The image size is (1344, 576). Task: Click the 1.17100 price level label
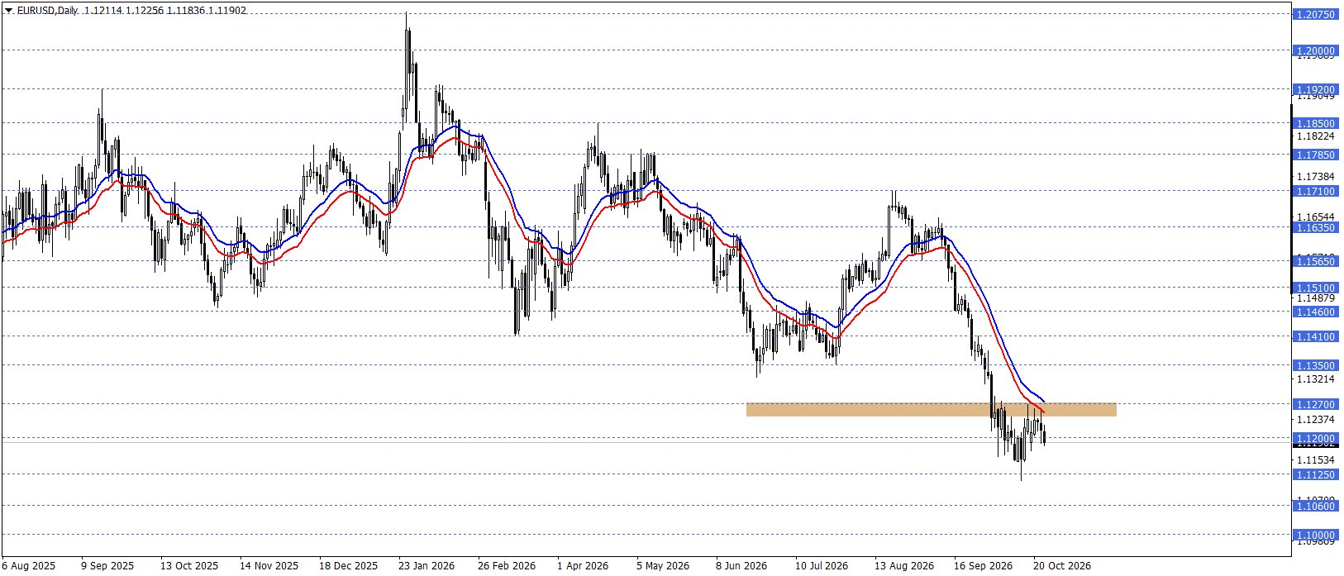(x=1315, y=191)
